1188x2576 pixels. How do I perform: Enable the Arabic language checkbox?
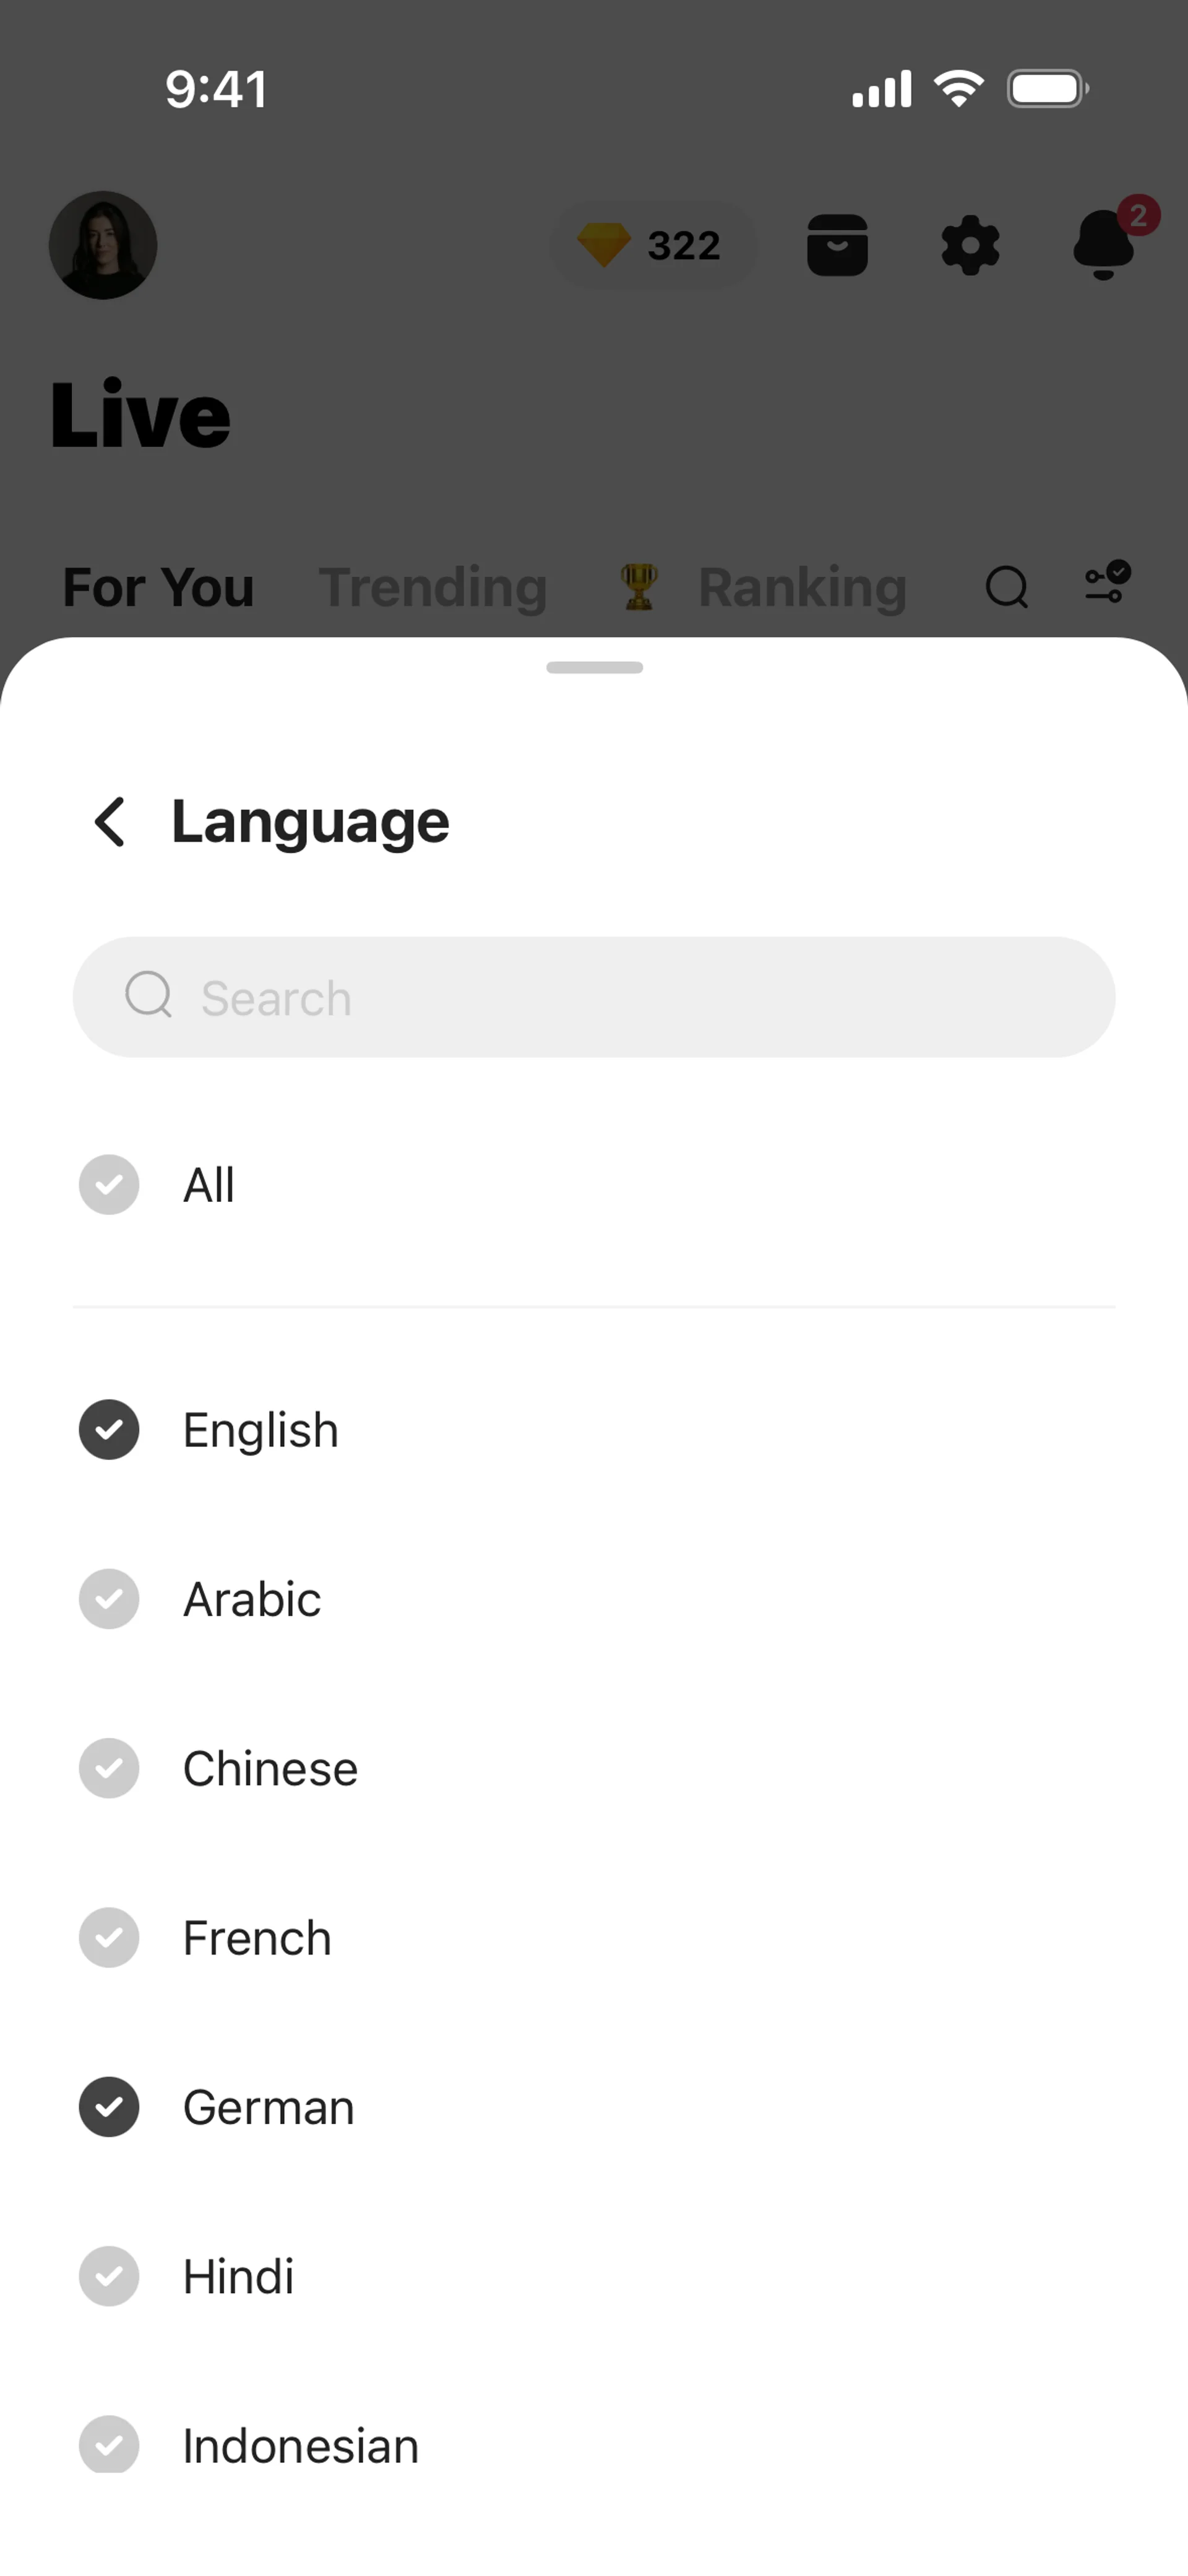click(109, 1599)
